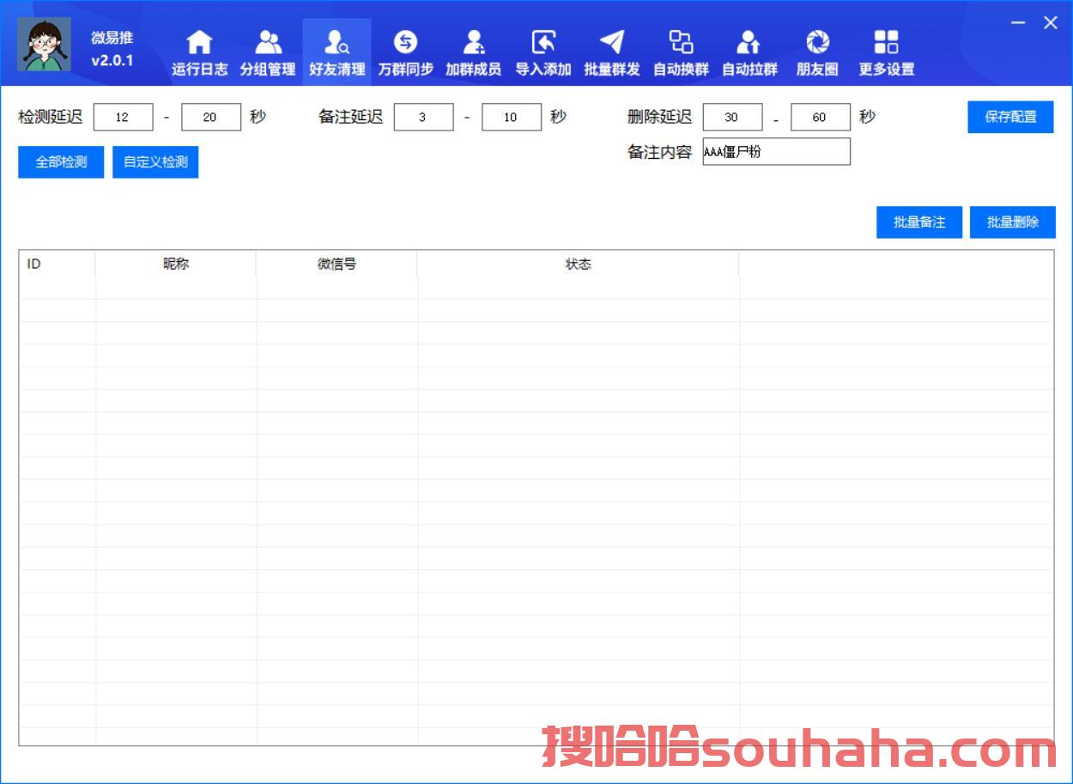This screenshot has width=1073, height=784.
Task: Select the 万群同步 sync icon
Action: pos(405,43)
